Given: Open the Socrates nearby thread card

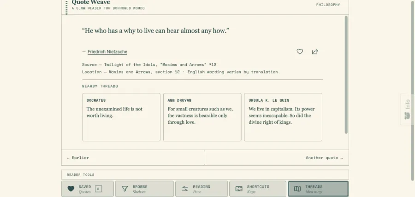Looking at the screenshot, I should pyautogui.click(x=121, y=117).
